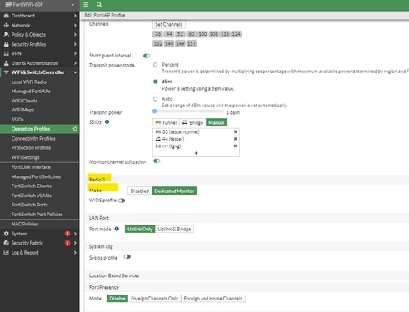
Task: Click the Port mode info icon
Action: [x=117, y=229]
